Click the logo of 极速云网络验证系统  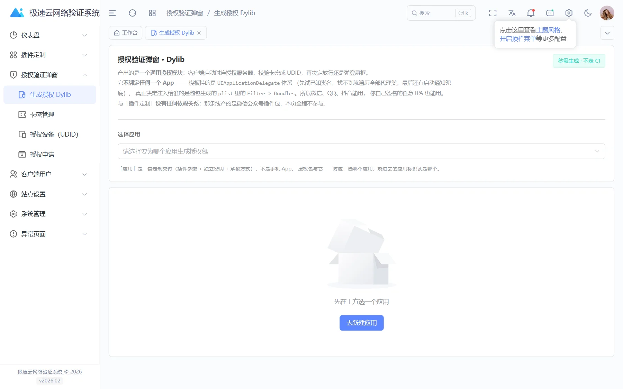tap(17, 13)
